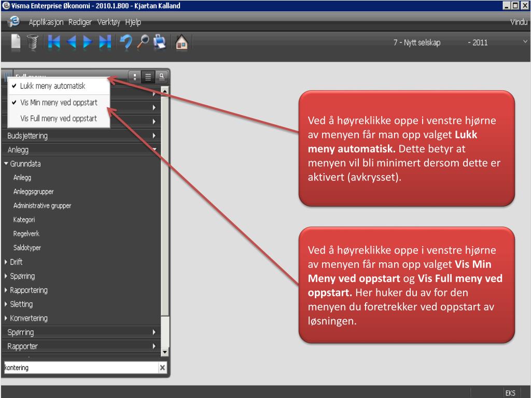This screenshot has width=531, height=398.
Task: Open the company year dropdown arrow
Action: click(525, 41)
